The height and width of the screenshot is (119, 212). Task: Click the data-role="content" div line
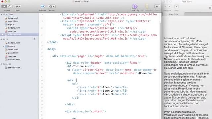pyautogui.click(x=85, y=112)
